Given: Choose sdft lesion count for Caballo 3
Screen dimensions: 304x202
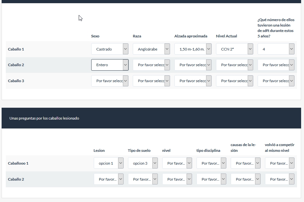Looking at the screenshot, I should point(276,81).
